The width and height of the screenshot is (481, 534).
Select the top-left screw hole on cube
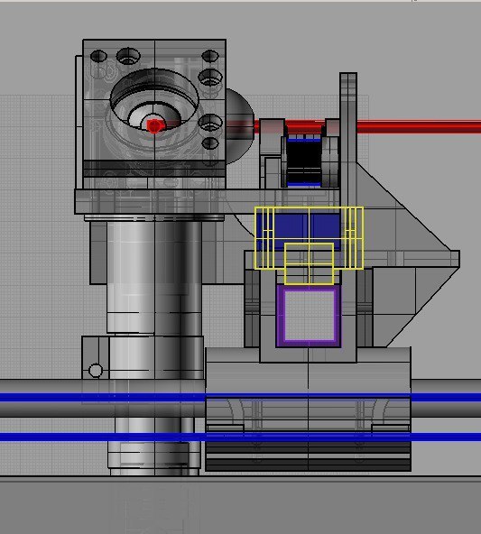(x=98, y=56)
